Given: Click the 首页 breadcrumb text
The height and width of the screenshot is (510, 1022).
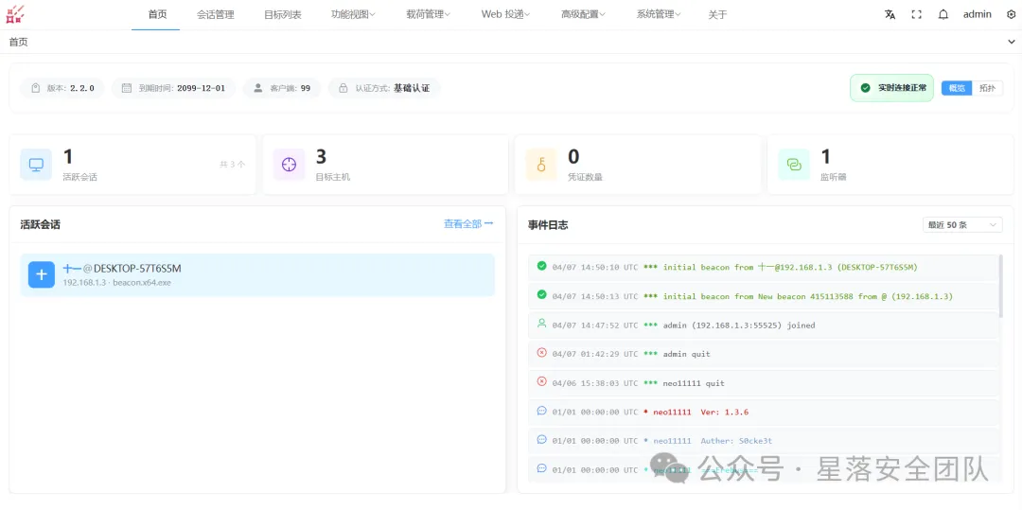Looking at the screenshot, I should click(18, 42).
